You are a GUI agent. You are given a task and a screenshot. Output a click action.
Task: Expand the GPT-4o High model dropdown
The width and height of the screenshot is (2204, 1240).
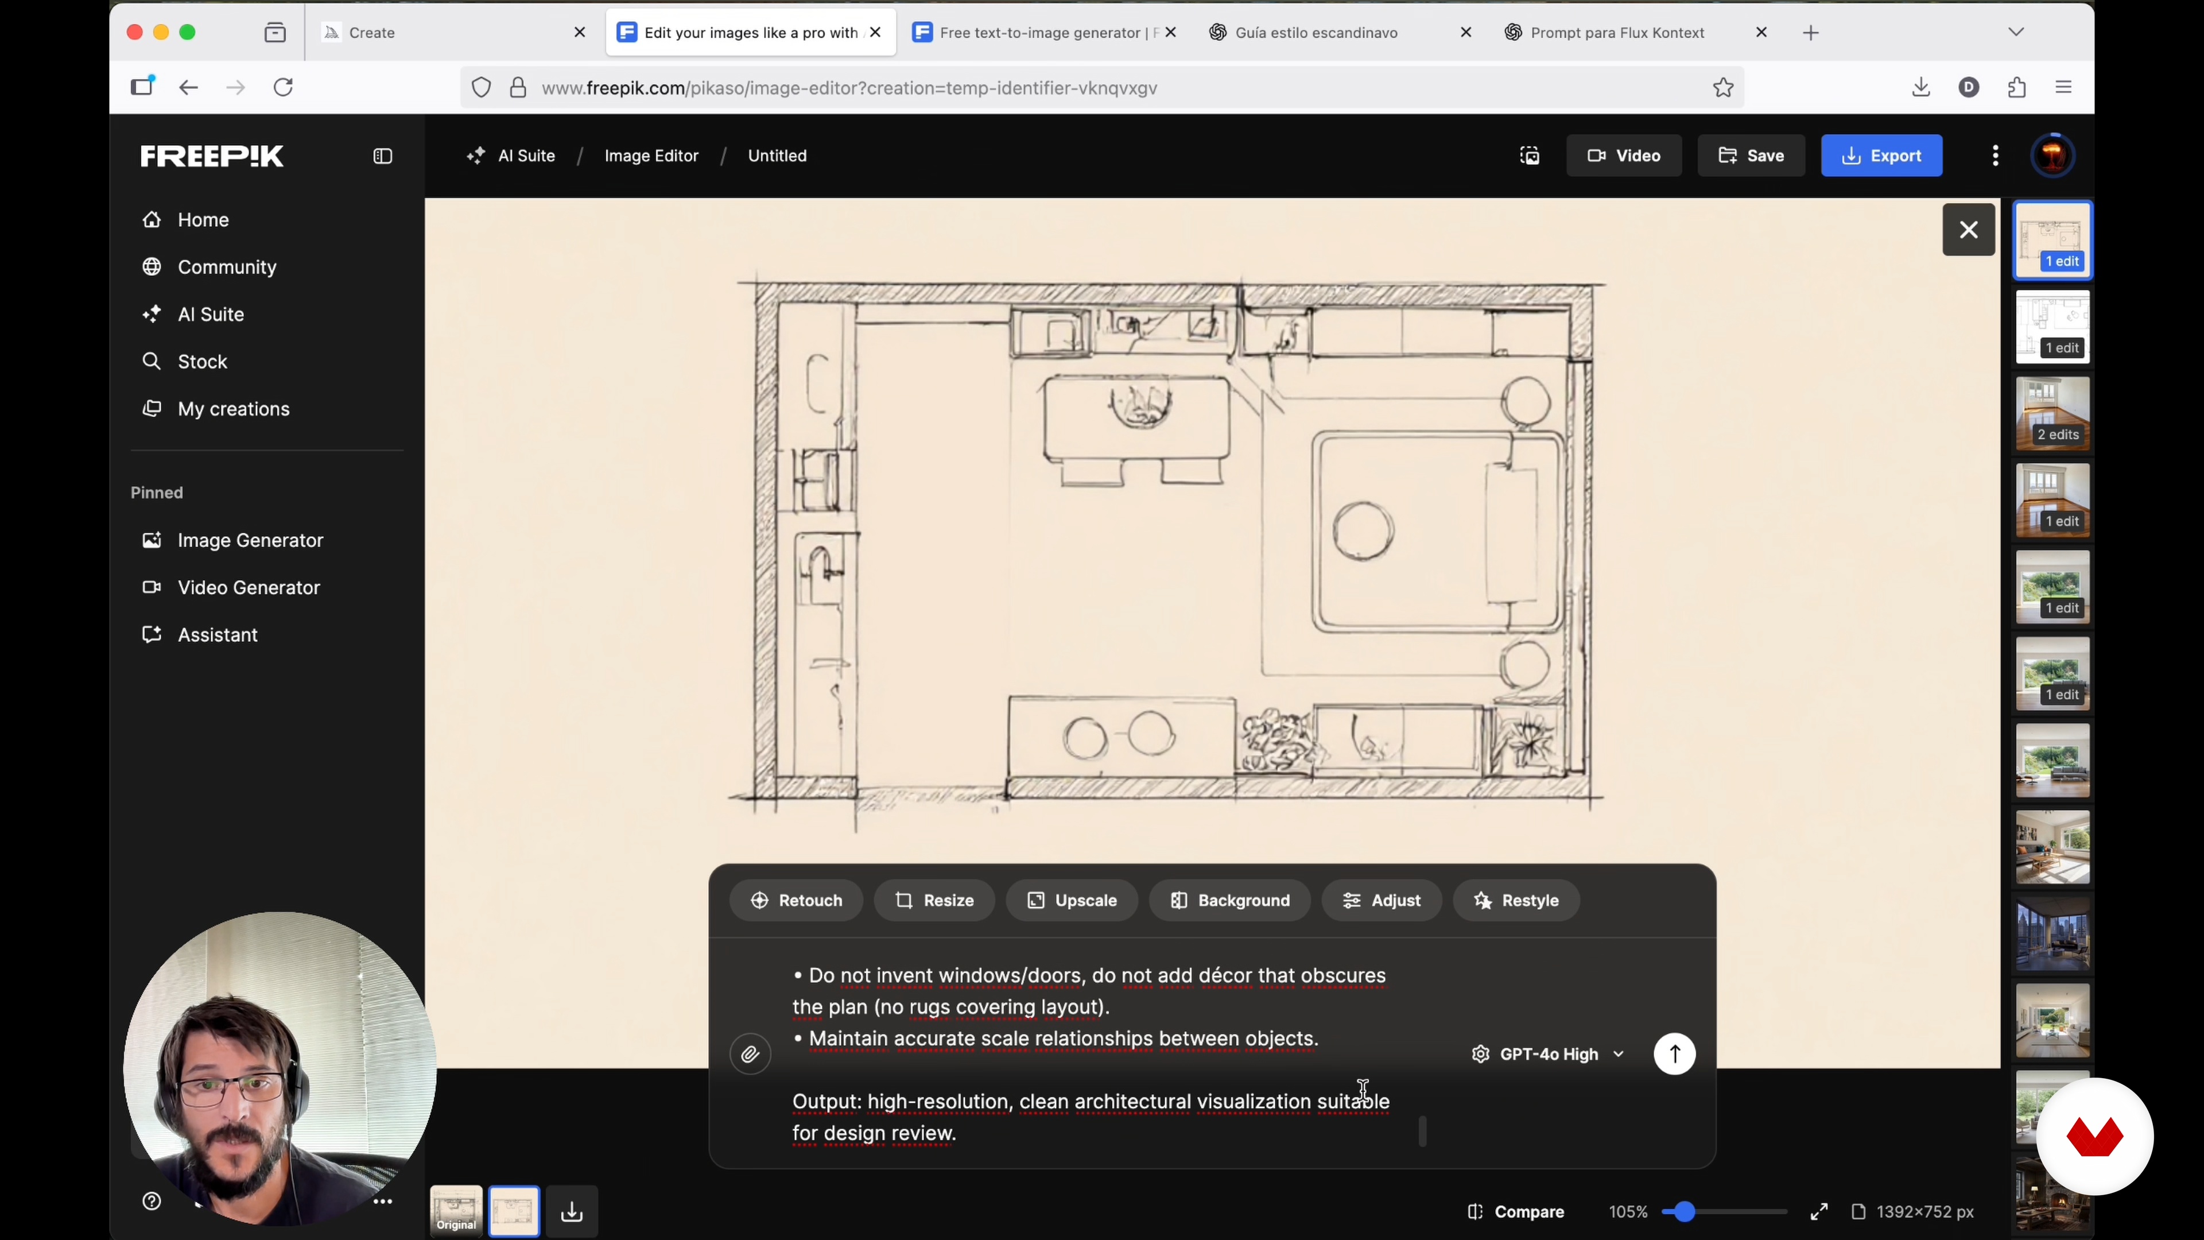coord(1548,1055)
